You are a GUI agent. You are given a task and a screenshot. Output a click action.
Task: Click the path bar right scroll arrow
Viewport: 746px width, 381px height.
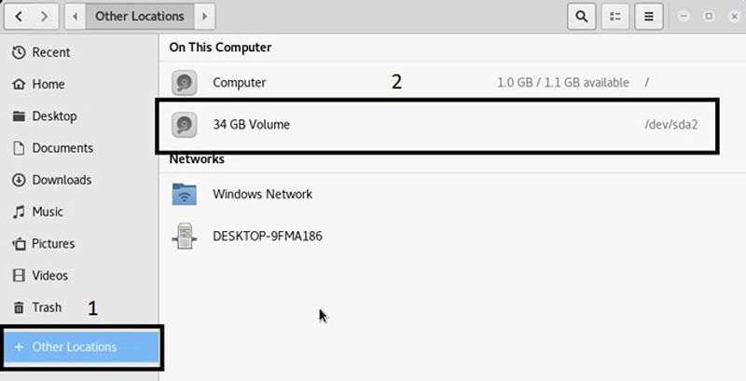point(205,16)
